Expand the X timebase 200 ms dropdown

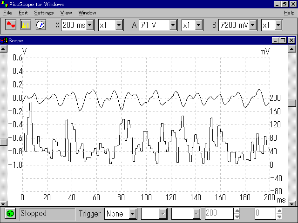coord(90,25)
